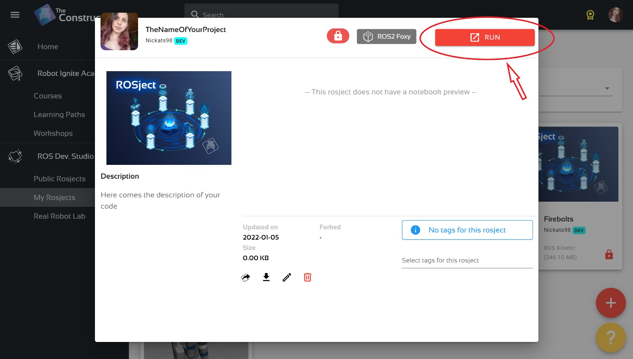
Task: Edit the rosject with pencil icon
Action: coord(287,277)
